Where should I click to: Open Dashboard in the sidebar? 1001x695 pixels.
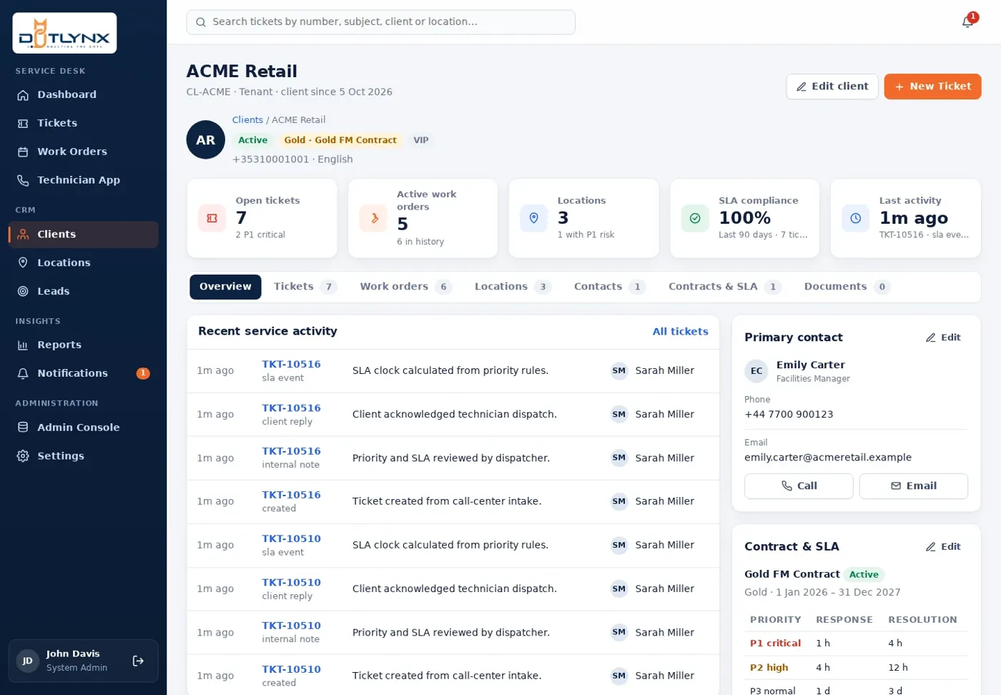[x=83, y=94]
